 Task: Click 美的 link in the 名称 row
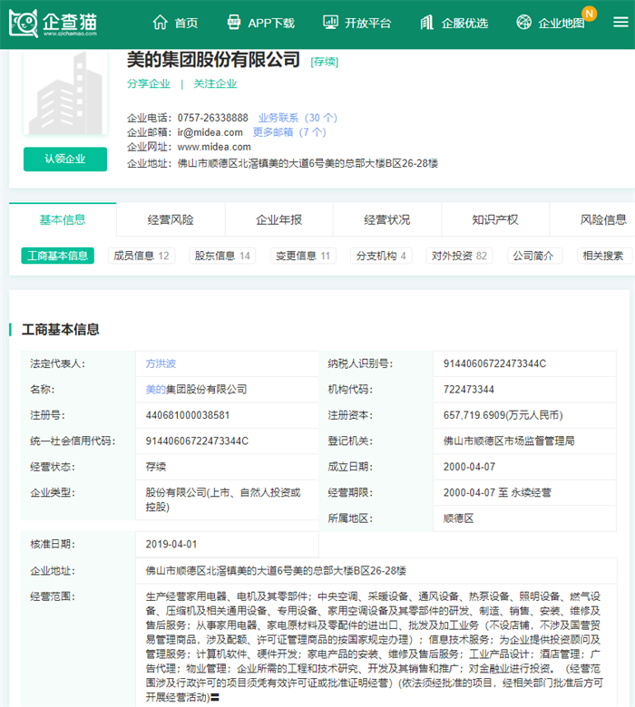(x=156, y=390)
